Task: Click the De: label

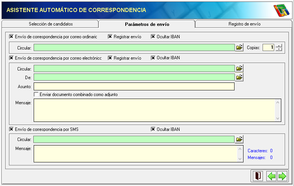Action: pyautogui.click(x=28, y=78)
